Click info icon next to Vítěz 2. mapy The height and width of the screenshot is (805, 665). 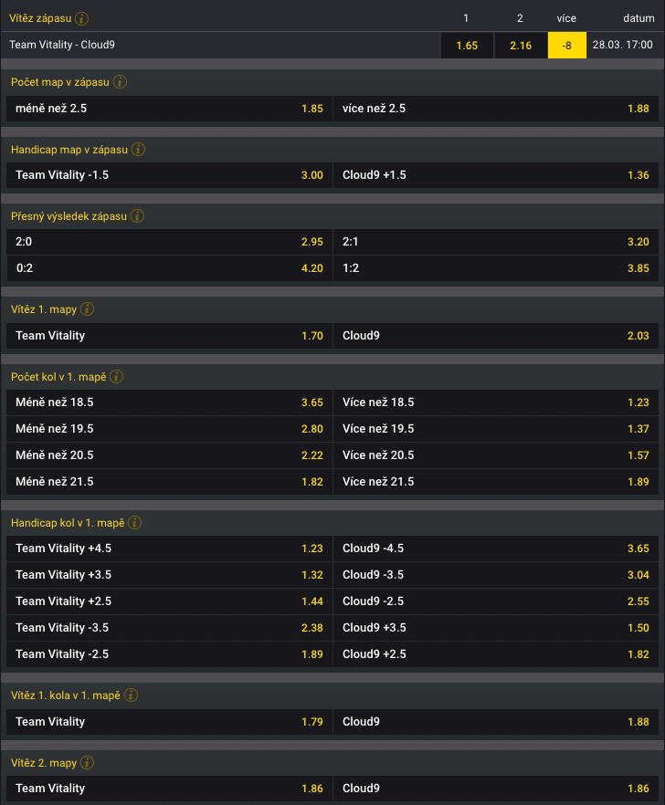[88, 763]
